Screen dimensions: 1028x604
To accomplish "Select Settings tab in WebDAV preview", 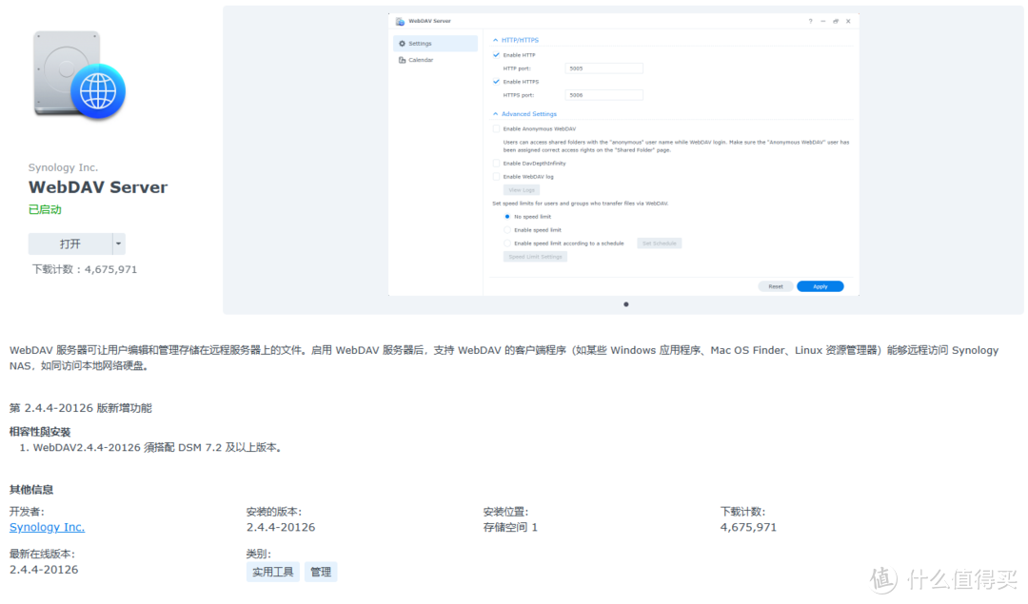I will [x=435, y=43].
